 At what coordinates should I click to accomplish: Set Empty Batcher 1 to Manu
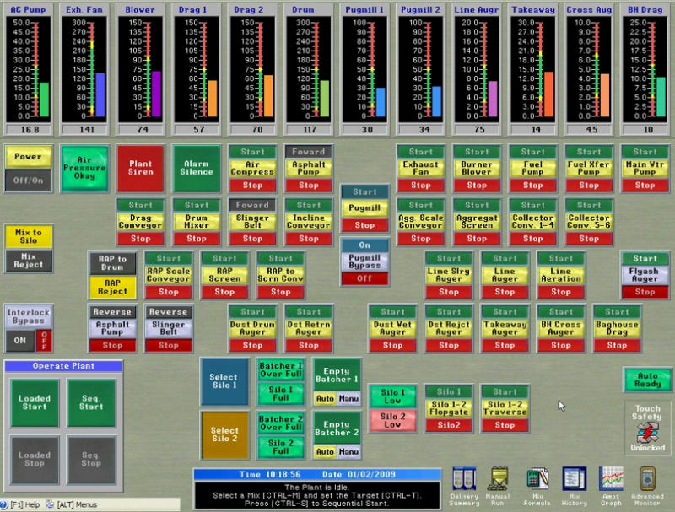pyautogui.click(x=348, y=397)
